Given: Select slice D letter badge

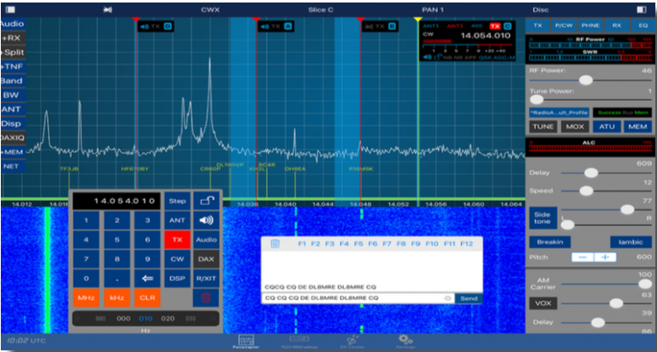Looking at the screenshot, I should point(168,26).
